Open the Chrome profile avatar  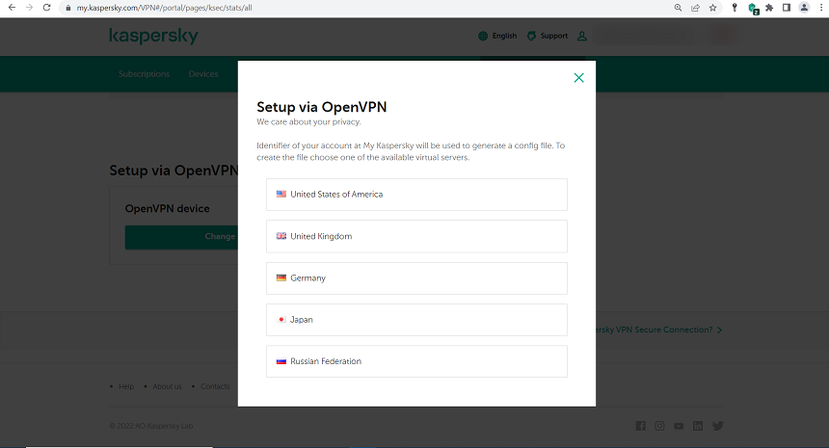(804, 8)
